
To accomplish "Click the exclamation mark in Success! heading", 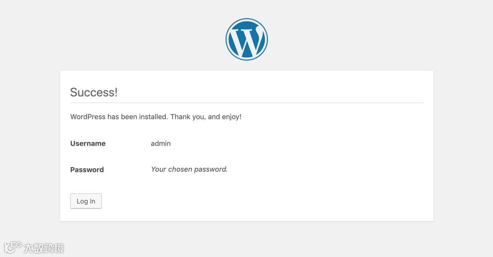I will 116,92.
